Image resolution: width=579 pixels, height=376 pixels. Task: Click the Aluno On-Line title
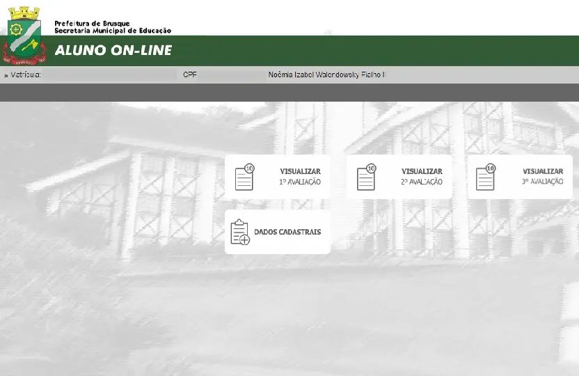pos(113,50)
